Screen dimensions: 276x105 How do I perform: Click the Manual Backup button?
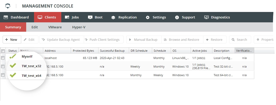(144, 40)
